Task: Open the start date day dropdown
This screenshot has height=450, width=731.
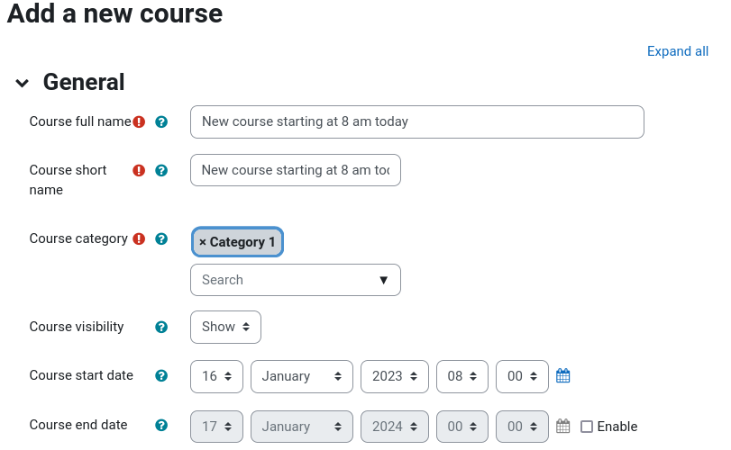Action: pos(216,376)
